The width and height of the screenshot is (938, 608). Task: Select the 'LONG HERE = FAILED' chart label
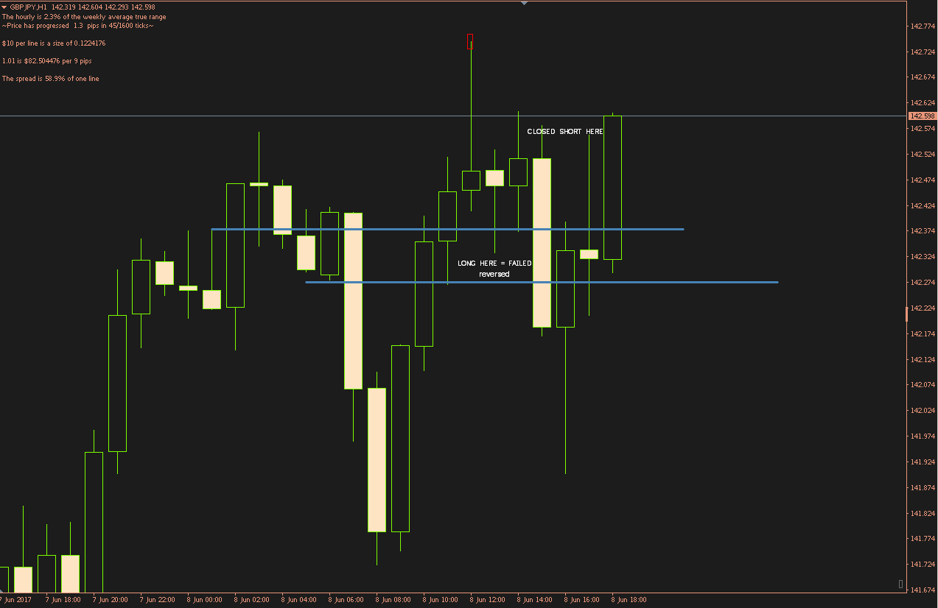pyautogui.click(x=494, y=263)
